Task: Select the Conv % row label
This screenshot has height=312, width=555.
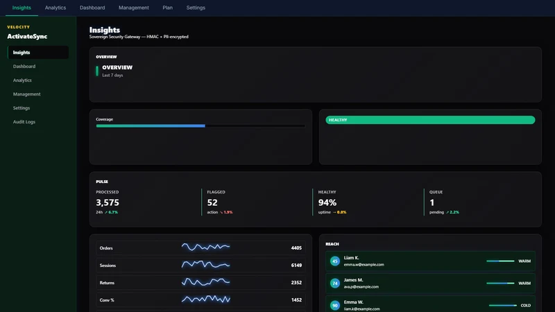Action: coord(107,300)
